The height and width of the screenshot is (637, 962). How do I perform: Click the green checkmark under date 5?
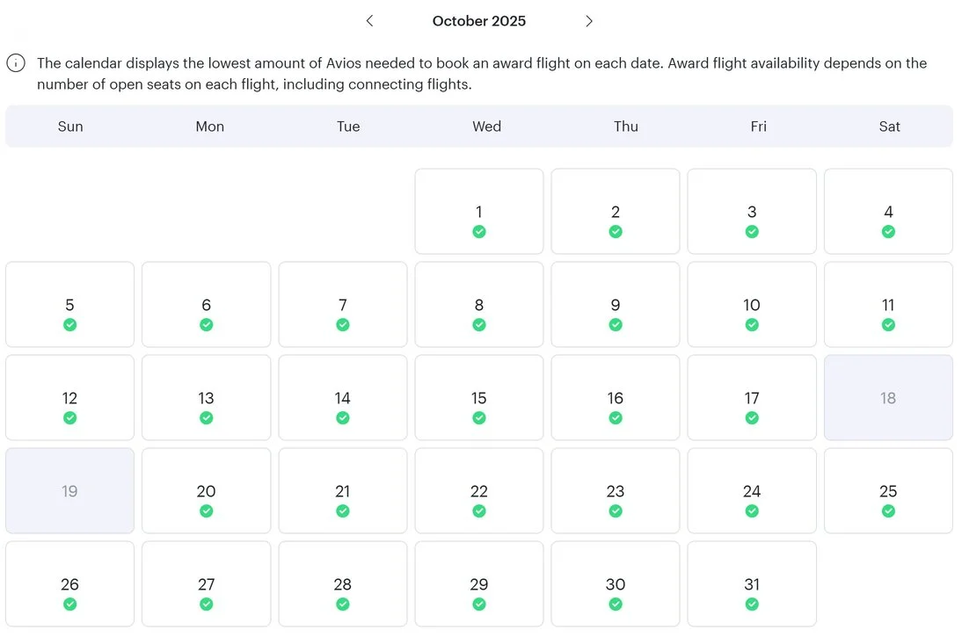tap(70, 325)
